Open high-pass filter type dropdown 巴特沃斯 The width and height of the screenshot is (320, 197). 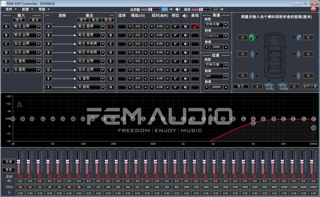(x=216, y=25)
